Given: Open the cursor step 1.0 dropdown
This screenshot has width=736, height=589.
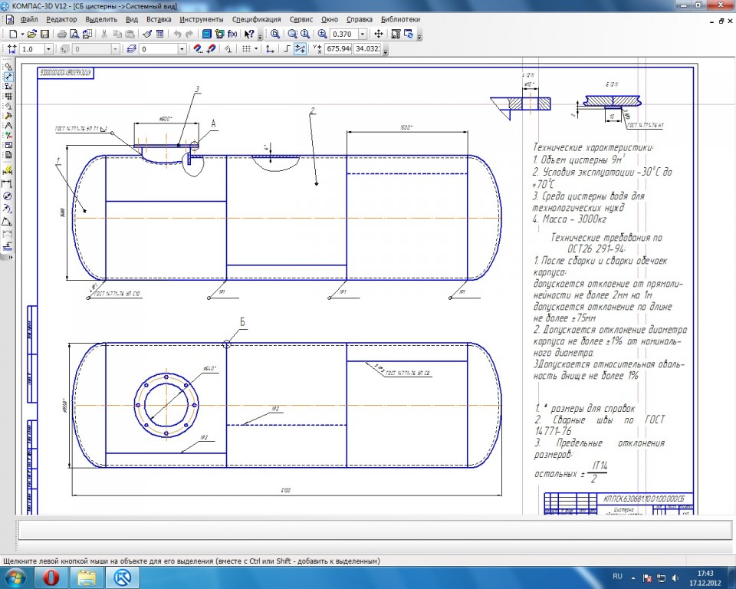Looking at the screenshot, I should pos(48,49).
